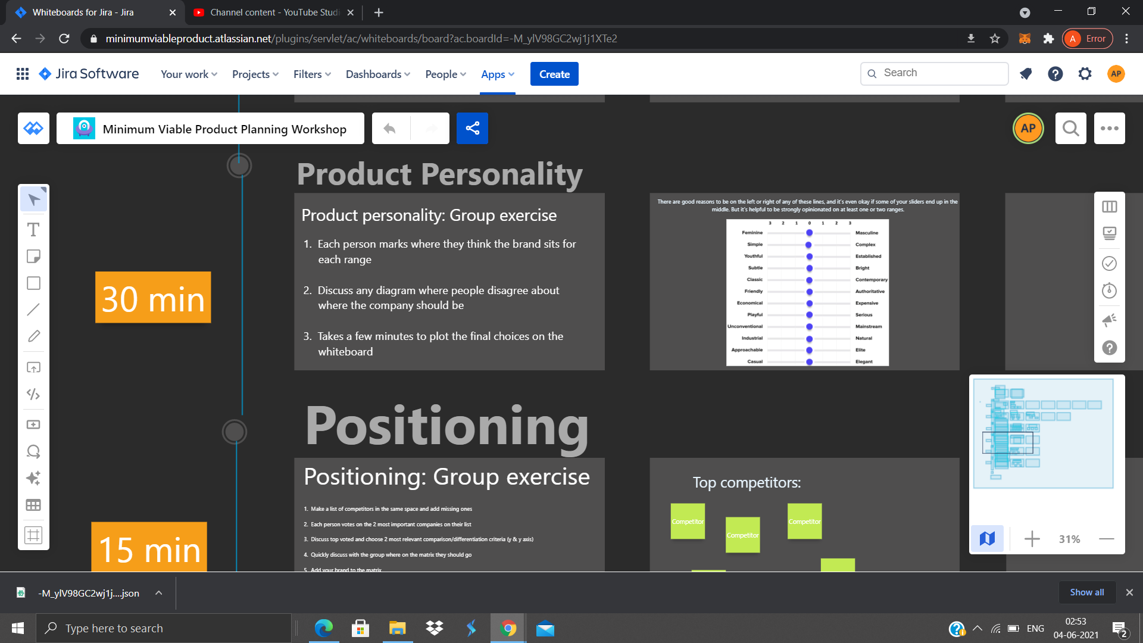Select the Line tool
Viewport: 1143px width, 643px height.
[33, 310]
